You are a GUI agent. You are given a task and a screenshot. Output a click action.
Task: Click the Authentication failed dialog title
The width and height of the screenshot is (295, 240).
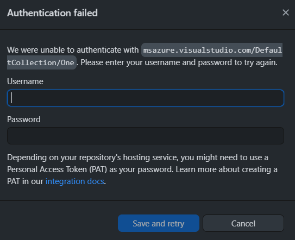click(52, 13)
